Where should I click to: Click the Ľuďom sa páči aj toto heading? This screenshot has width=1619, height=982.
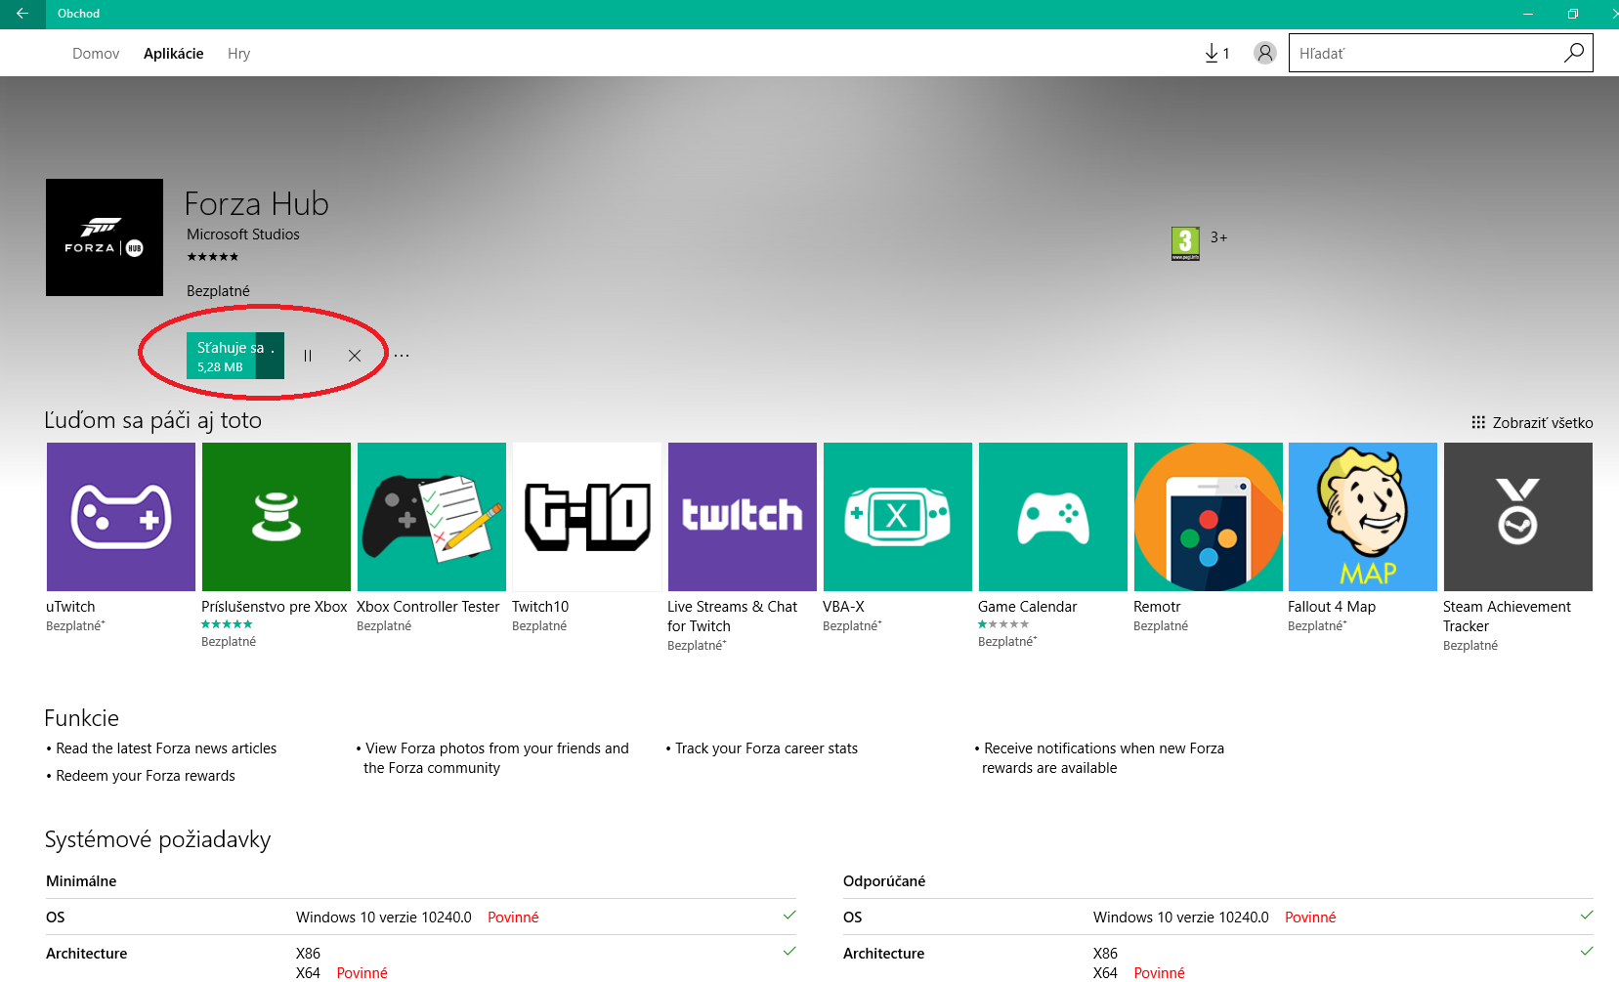pos(153,420)
